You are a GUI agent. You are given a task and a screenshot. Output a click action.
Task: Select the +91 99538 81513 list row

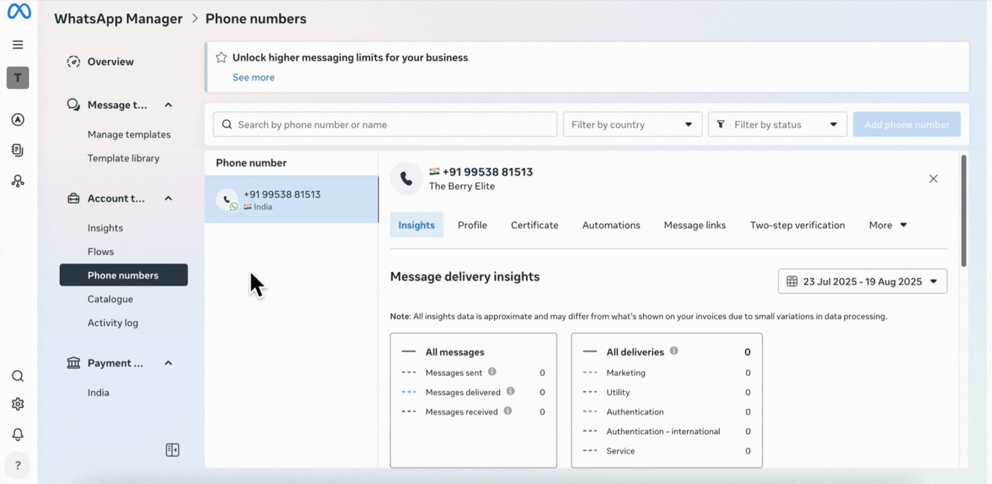click(292, 199)
